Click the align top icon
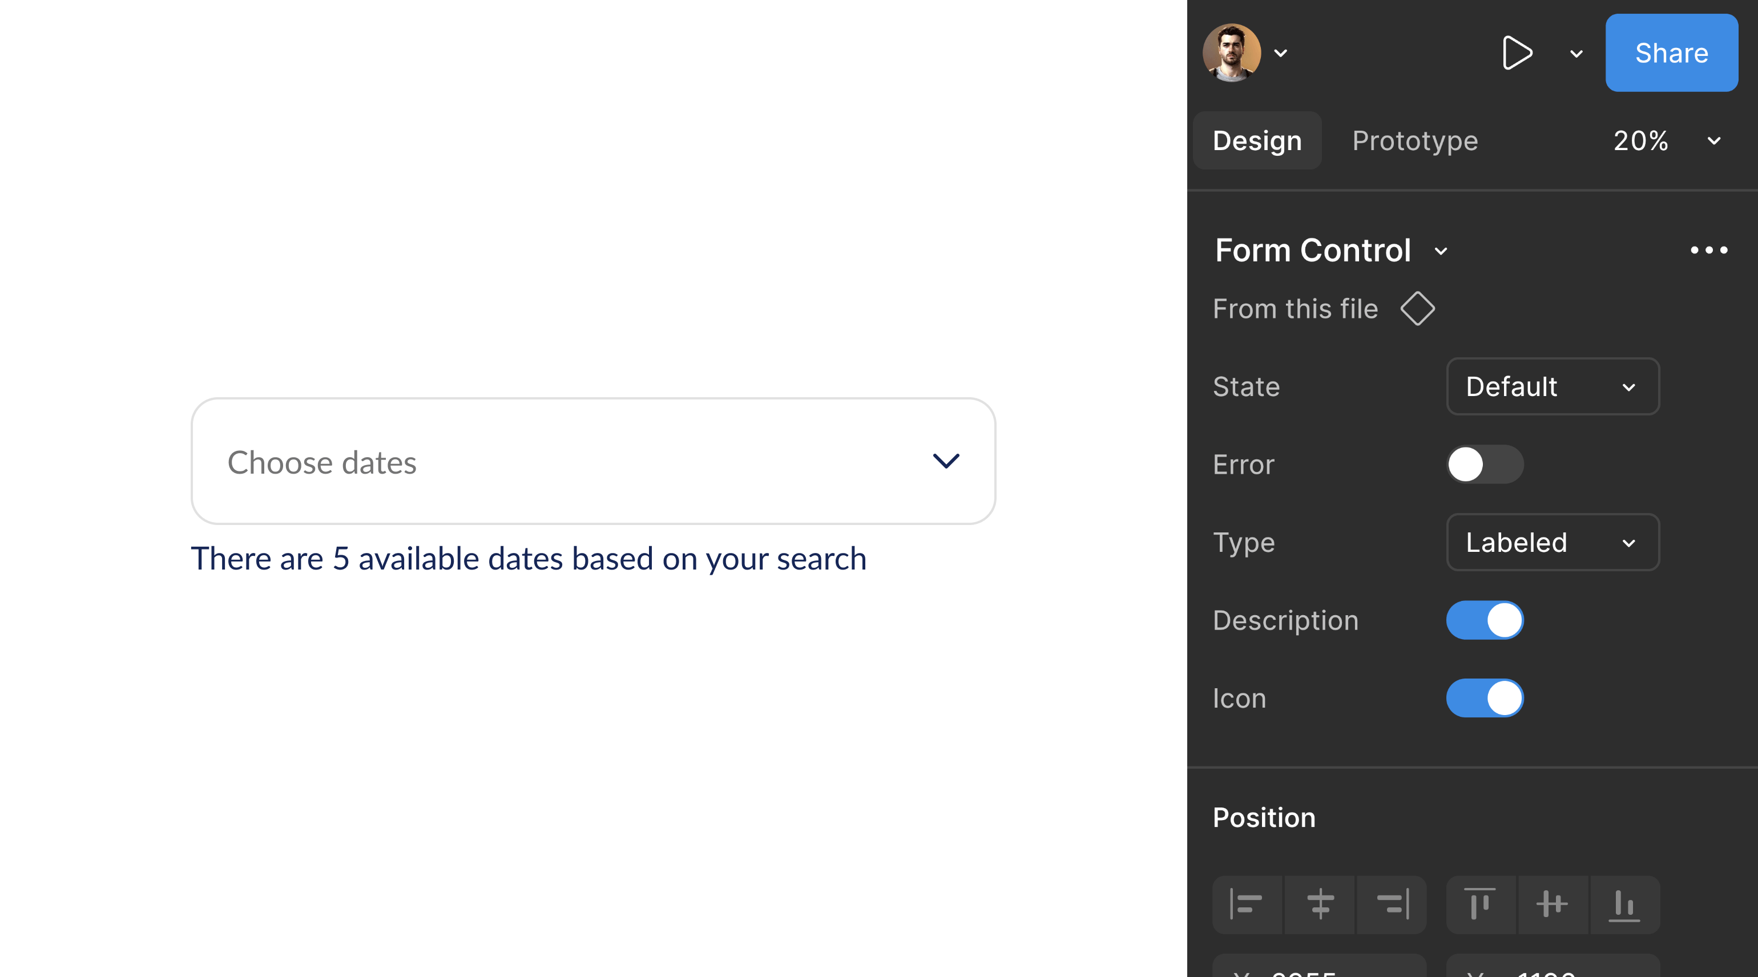Screen dimensions: 1758x977 click(1479, 905)
